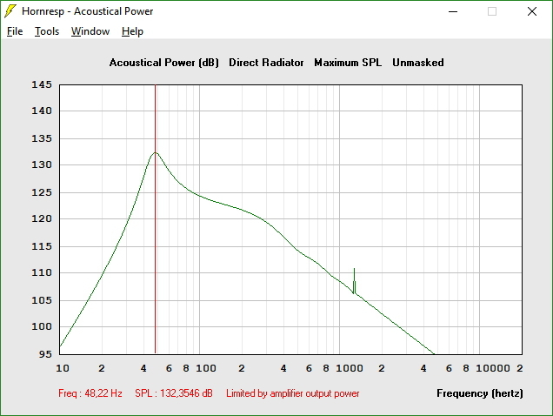Click the 'Hornresp - Acoustical Power' window title
This screenshot has height=416, width=553.
88,11
